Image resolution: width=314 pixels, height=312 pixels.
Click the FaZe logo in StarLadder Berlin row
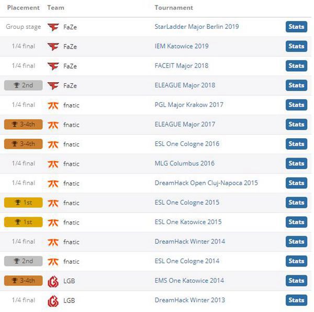click(x=53, y=27)
